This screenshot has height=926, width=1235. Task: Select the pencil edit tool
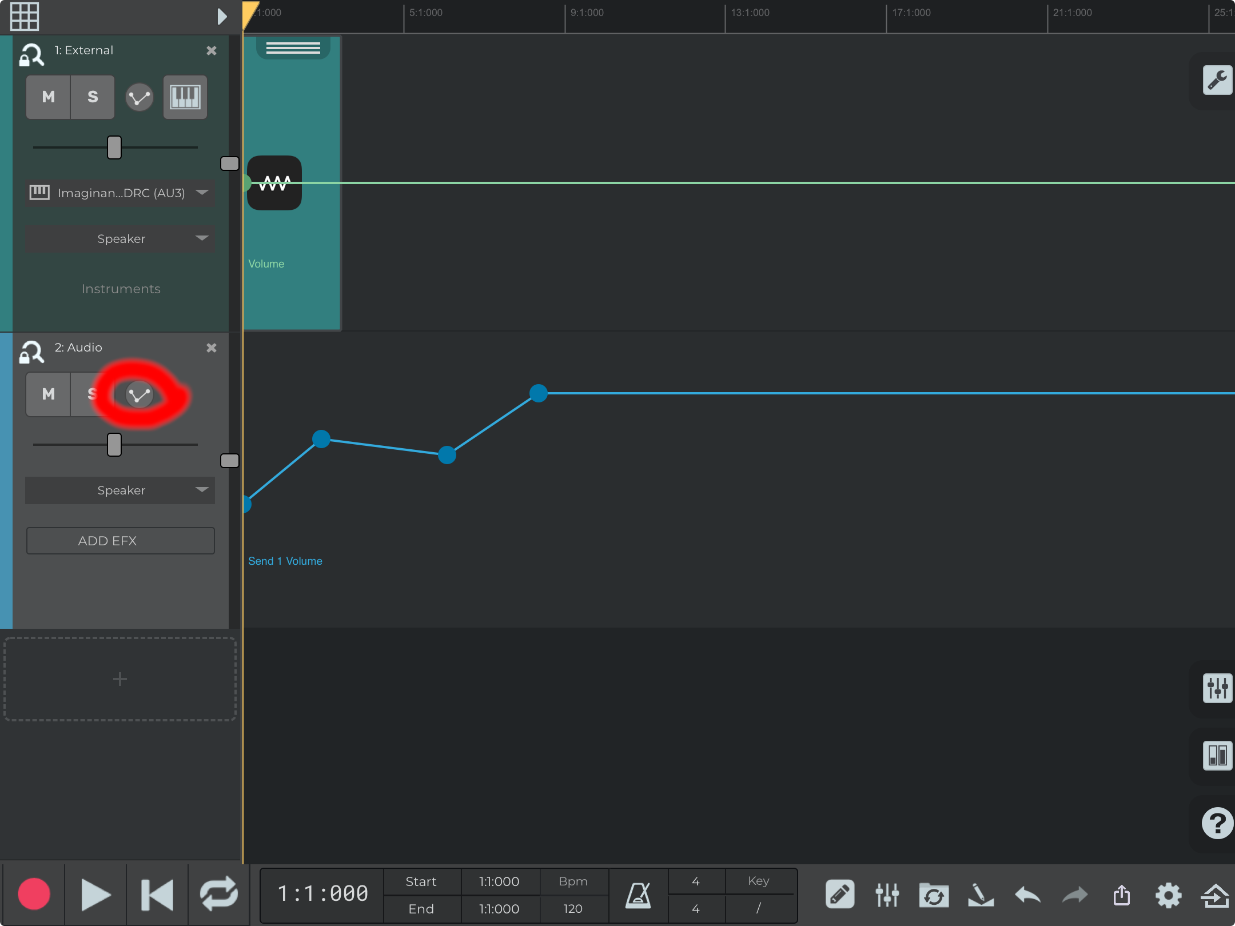839,895
